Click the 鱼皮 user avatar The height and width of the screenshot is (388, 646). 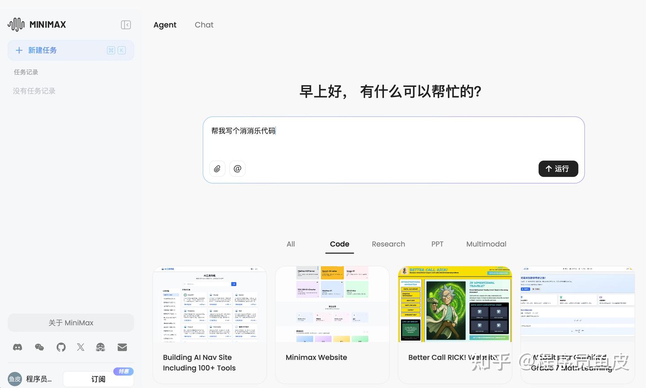pos(14,379)
